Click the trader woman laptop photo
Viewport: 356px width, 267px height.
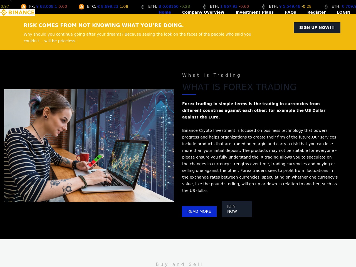(89, 146)
